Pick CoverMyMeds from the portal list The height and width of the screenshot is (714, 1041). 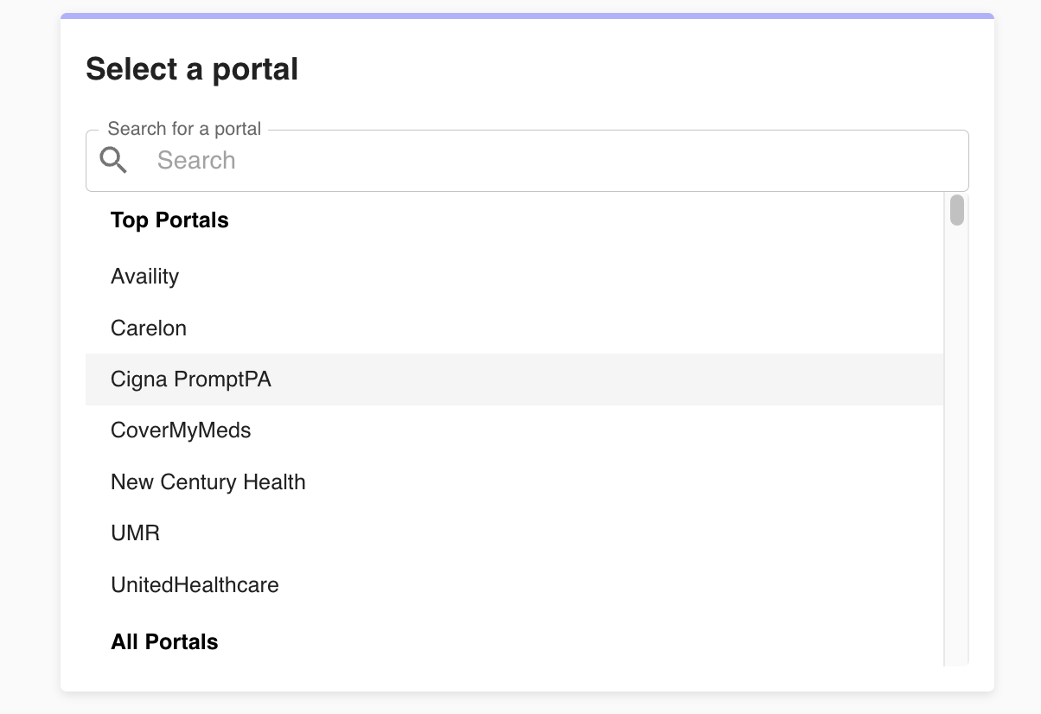click(514, 430)
